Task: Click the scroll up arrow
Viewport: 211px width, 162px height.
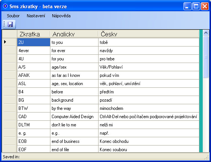Action: [206, 33]
